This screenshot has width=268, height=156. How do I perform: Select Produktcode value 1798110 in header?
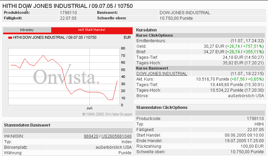pos(68,13)
